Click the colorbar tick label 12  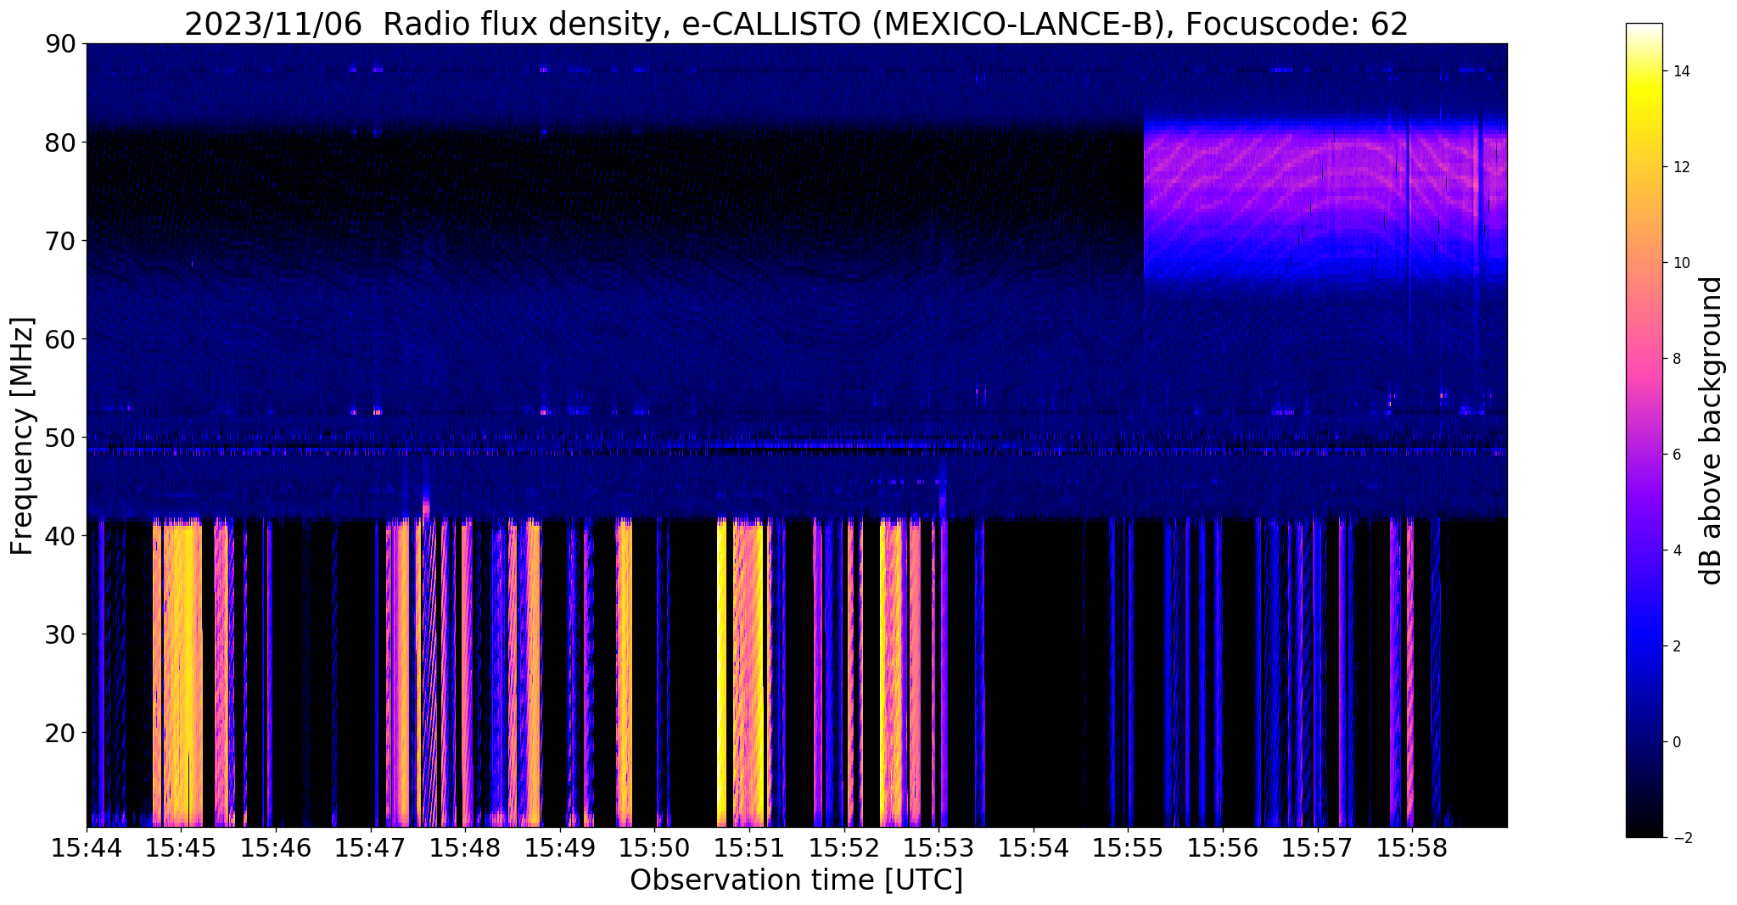(x=1680, y=167)
